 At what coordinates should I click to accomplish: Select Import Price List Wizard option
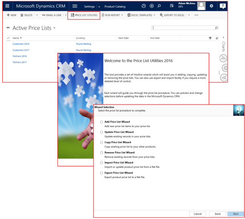101,163
